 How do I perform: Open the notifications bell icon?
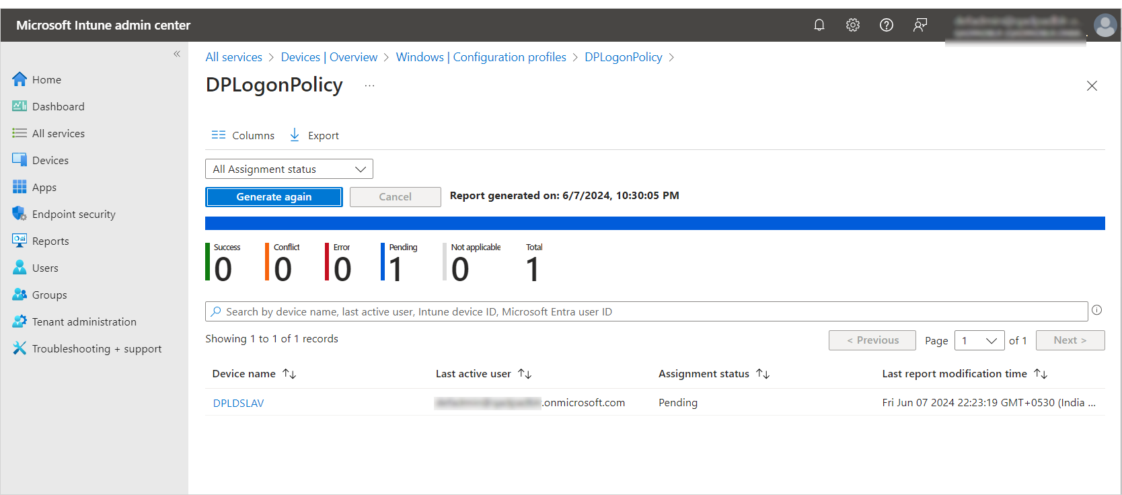tap(819, 25)
